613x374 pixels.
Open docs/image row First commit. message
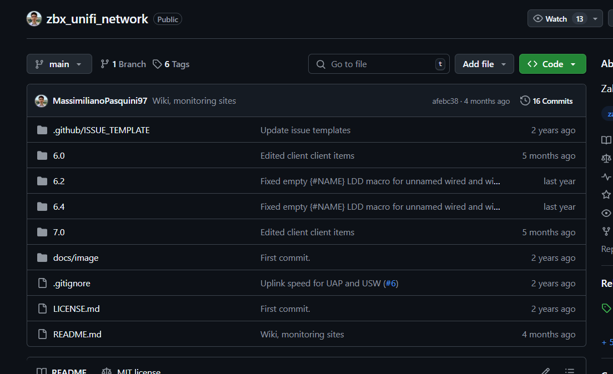[x=285, y=258]
